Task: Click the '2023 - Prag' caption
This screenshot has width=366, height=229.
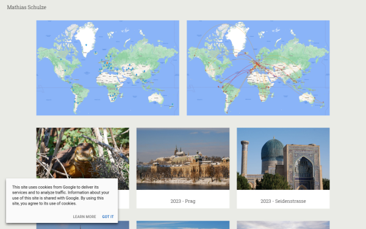Action: tap(183, 201)
